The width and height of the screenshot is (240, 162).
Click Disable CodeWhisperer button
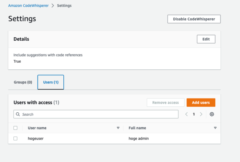pos(194,19)
